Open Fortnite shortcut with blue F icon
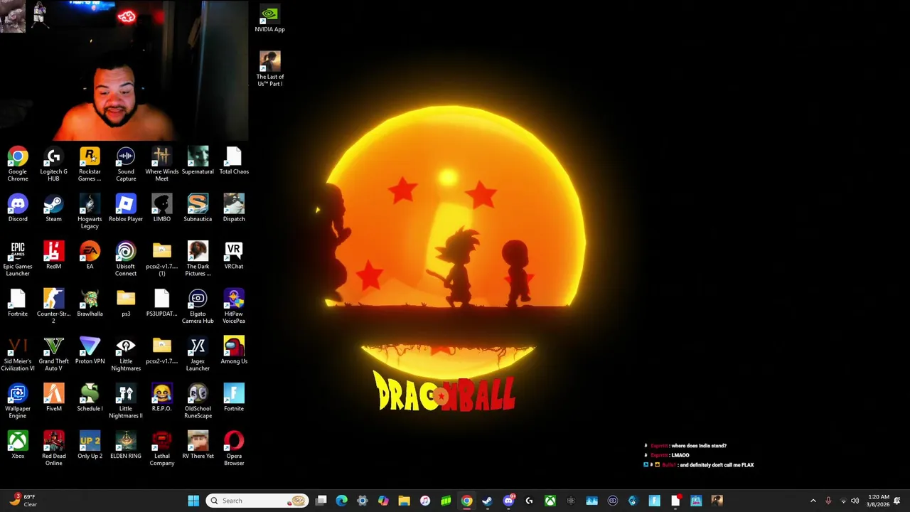Screen dimensions: 910x512 pos(234,398)
